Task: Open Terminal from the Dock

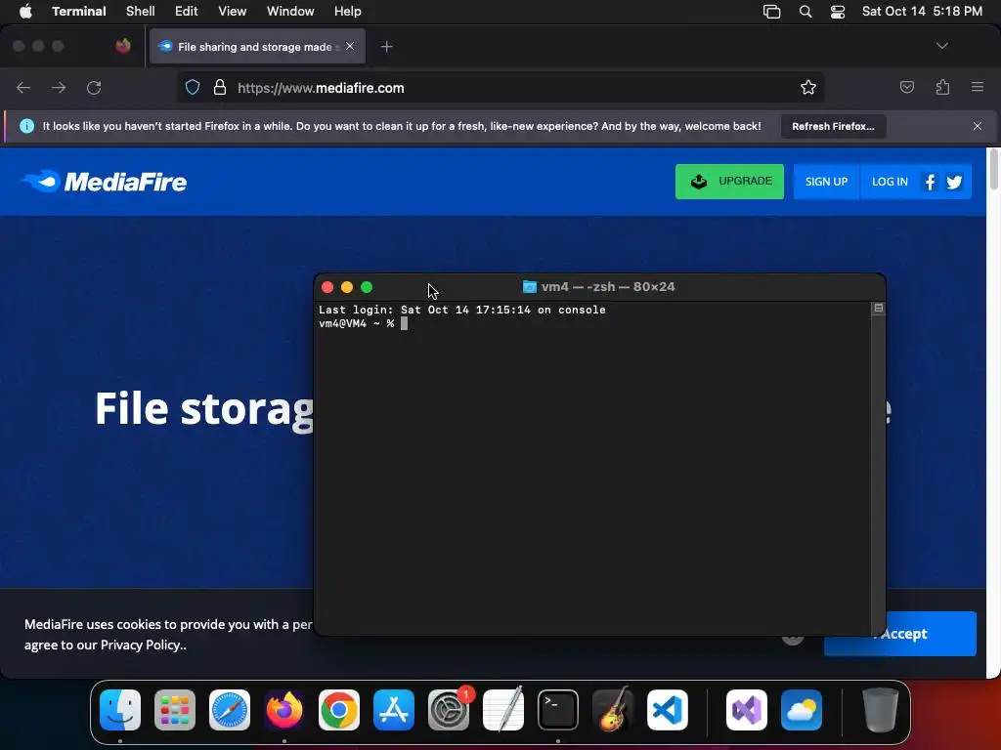Action: [x=558, y=710]
